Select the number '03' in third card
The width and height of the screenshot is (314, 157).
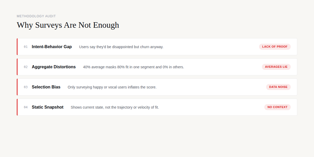26,87
